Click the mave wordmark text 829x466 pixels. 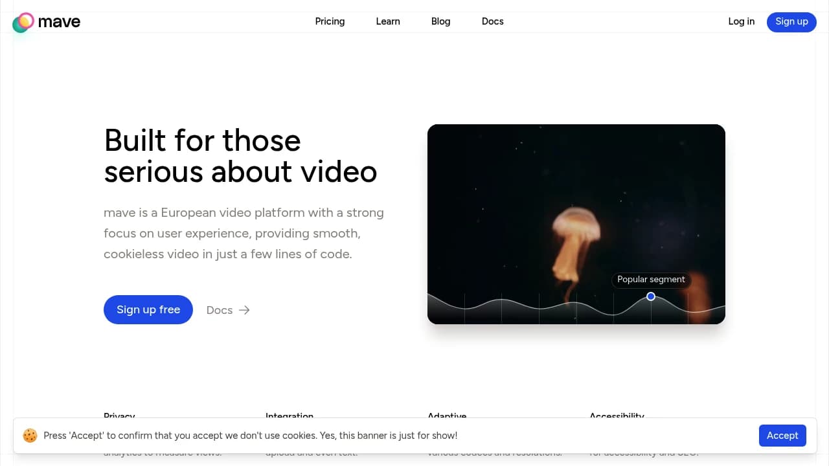(x=59, y=22)
